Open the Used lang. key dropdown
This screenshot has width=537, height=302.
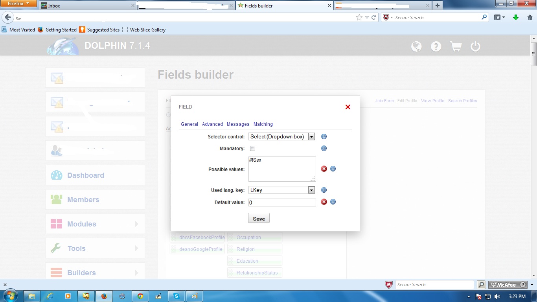tap(282, 190)
